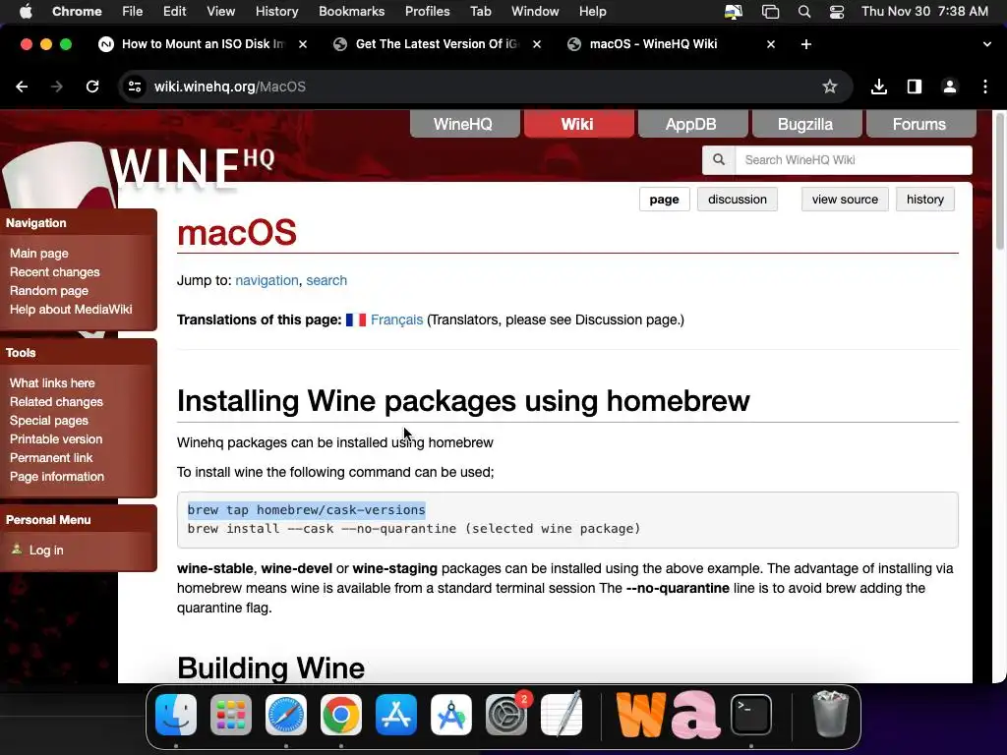Launch Safari from the Dock

[286, 715]
